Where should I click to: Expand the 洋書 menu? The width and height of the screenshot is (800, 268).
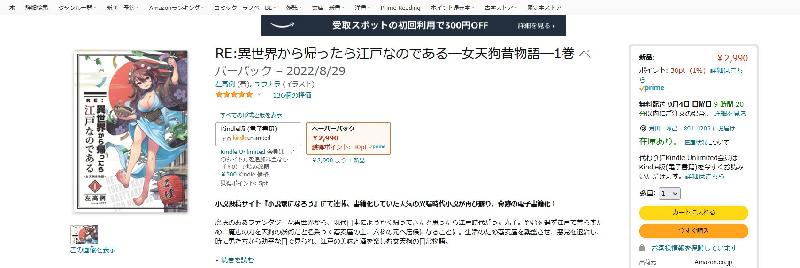(x=362, y=8)
